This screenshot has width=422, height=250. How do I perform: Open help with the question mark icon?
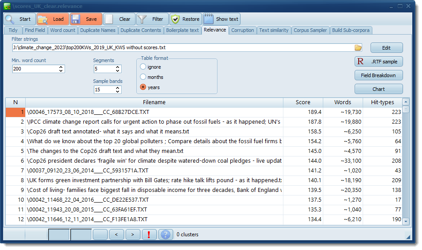click(x=166, y=234)
